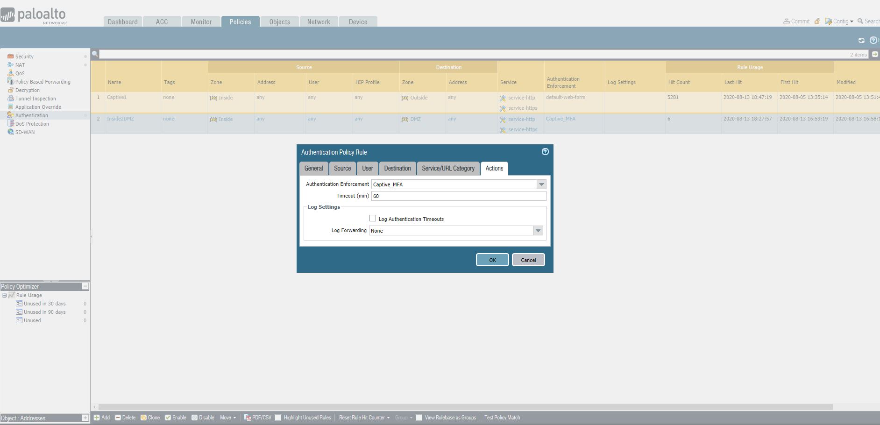Switch to the Monitor tab
Image resolution: width=880 pixels, height=425 pixels.
[201, 21]
